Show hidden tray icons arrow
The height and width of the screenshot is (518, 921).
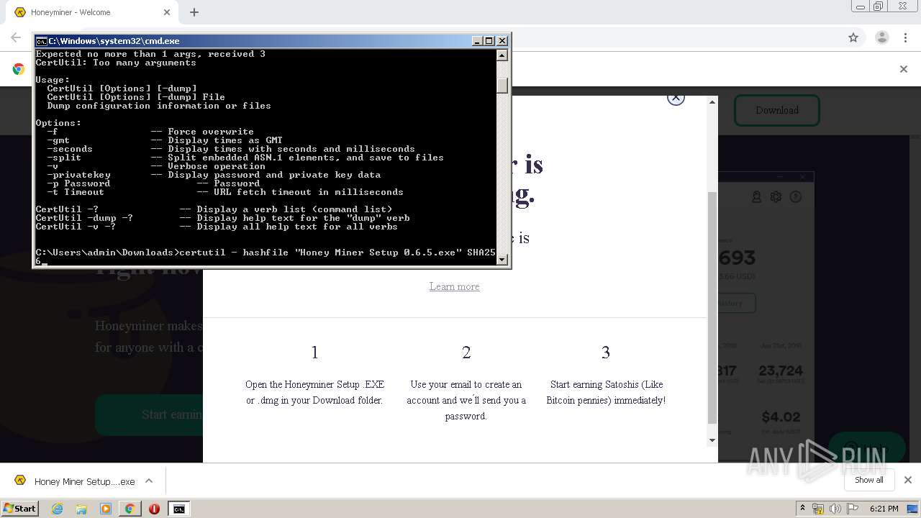pos(803,509)
